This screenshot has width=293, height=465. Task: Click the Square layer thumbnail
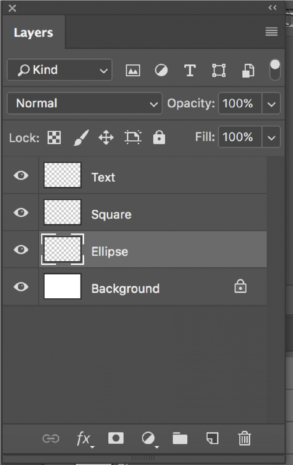pos(62,212)
